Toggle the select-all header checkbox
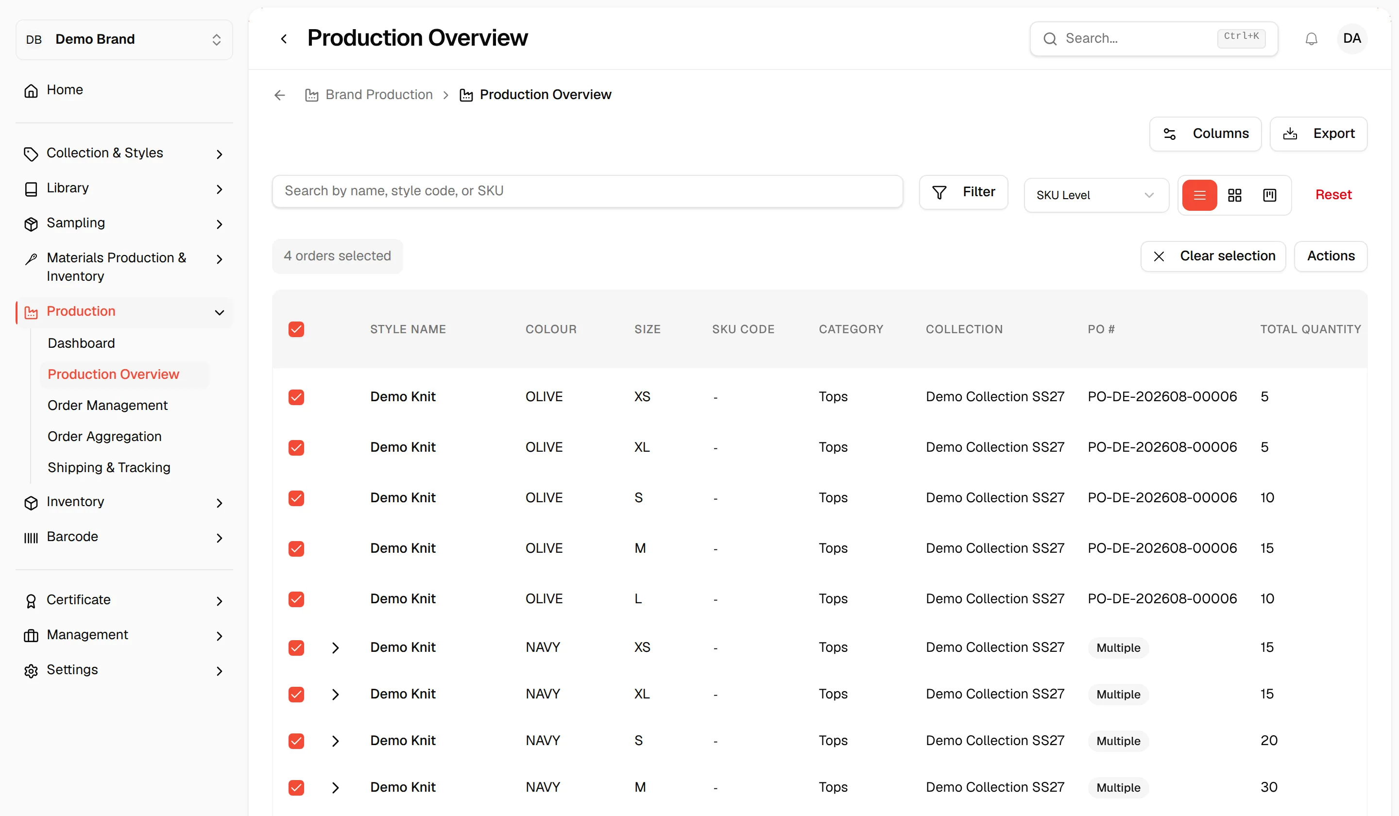Viewport: 1399px width, 816px height. [296, 330]
